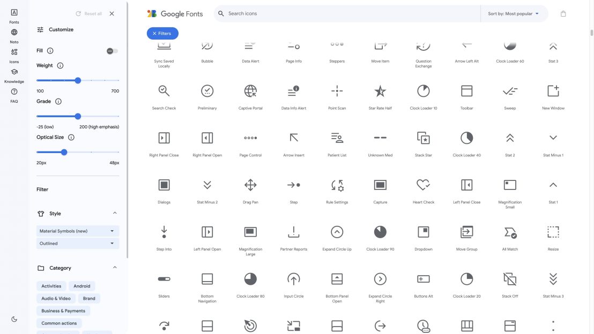Open the Sort by Most popular dropdown

pyautogui.click(x=511, y=12)
